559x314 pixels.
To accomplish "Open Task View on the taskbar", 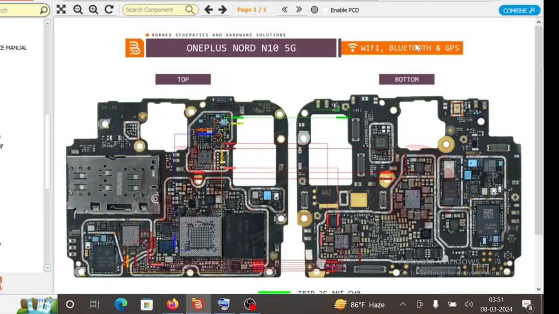I will (95, 305).
